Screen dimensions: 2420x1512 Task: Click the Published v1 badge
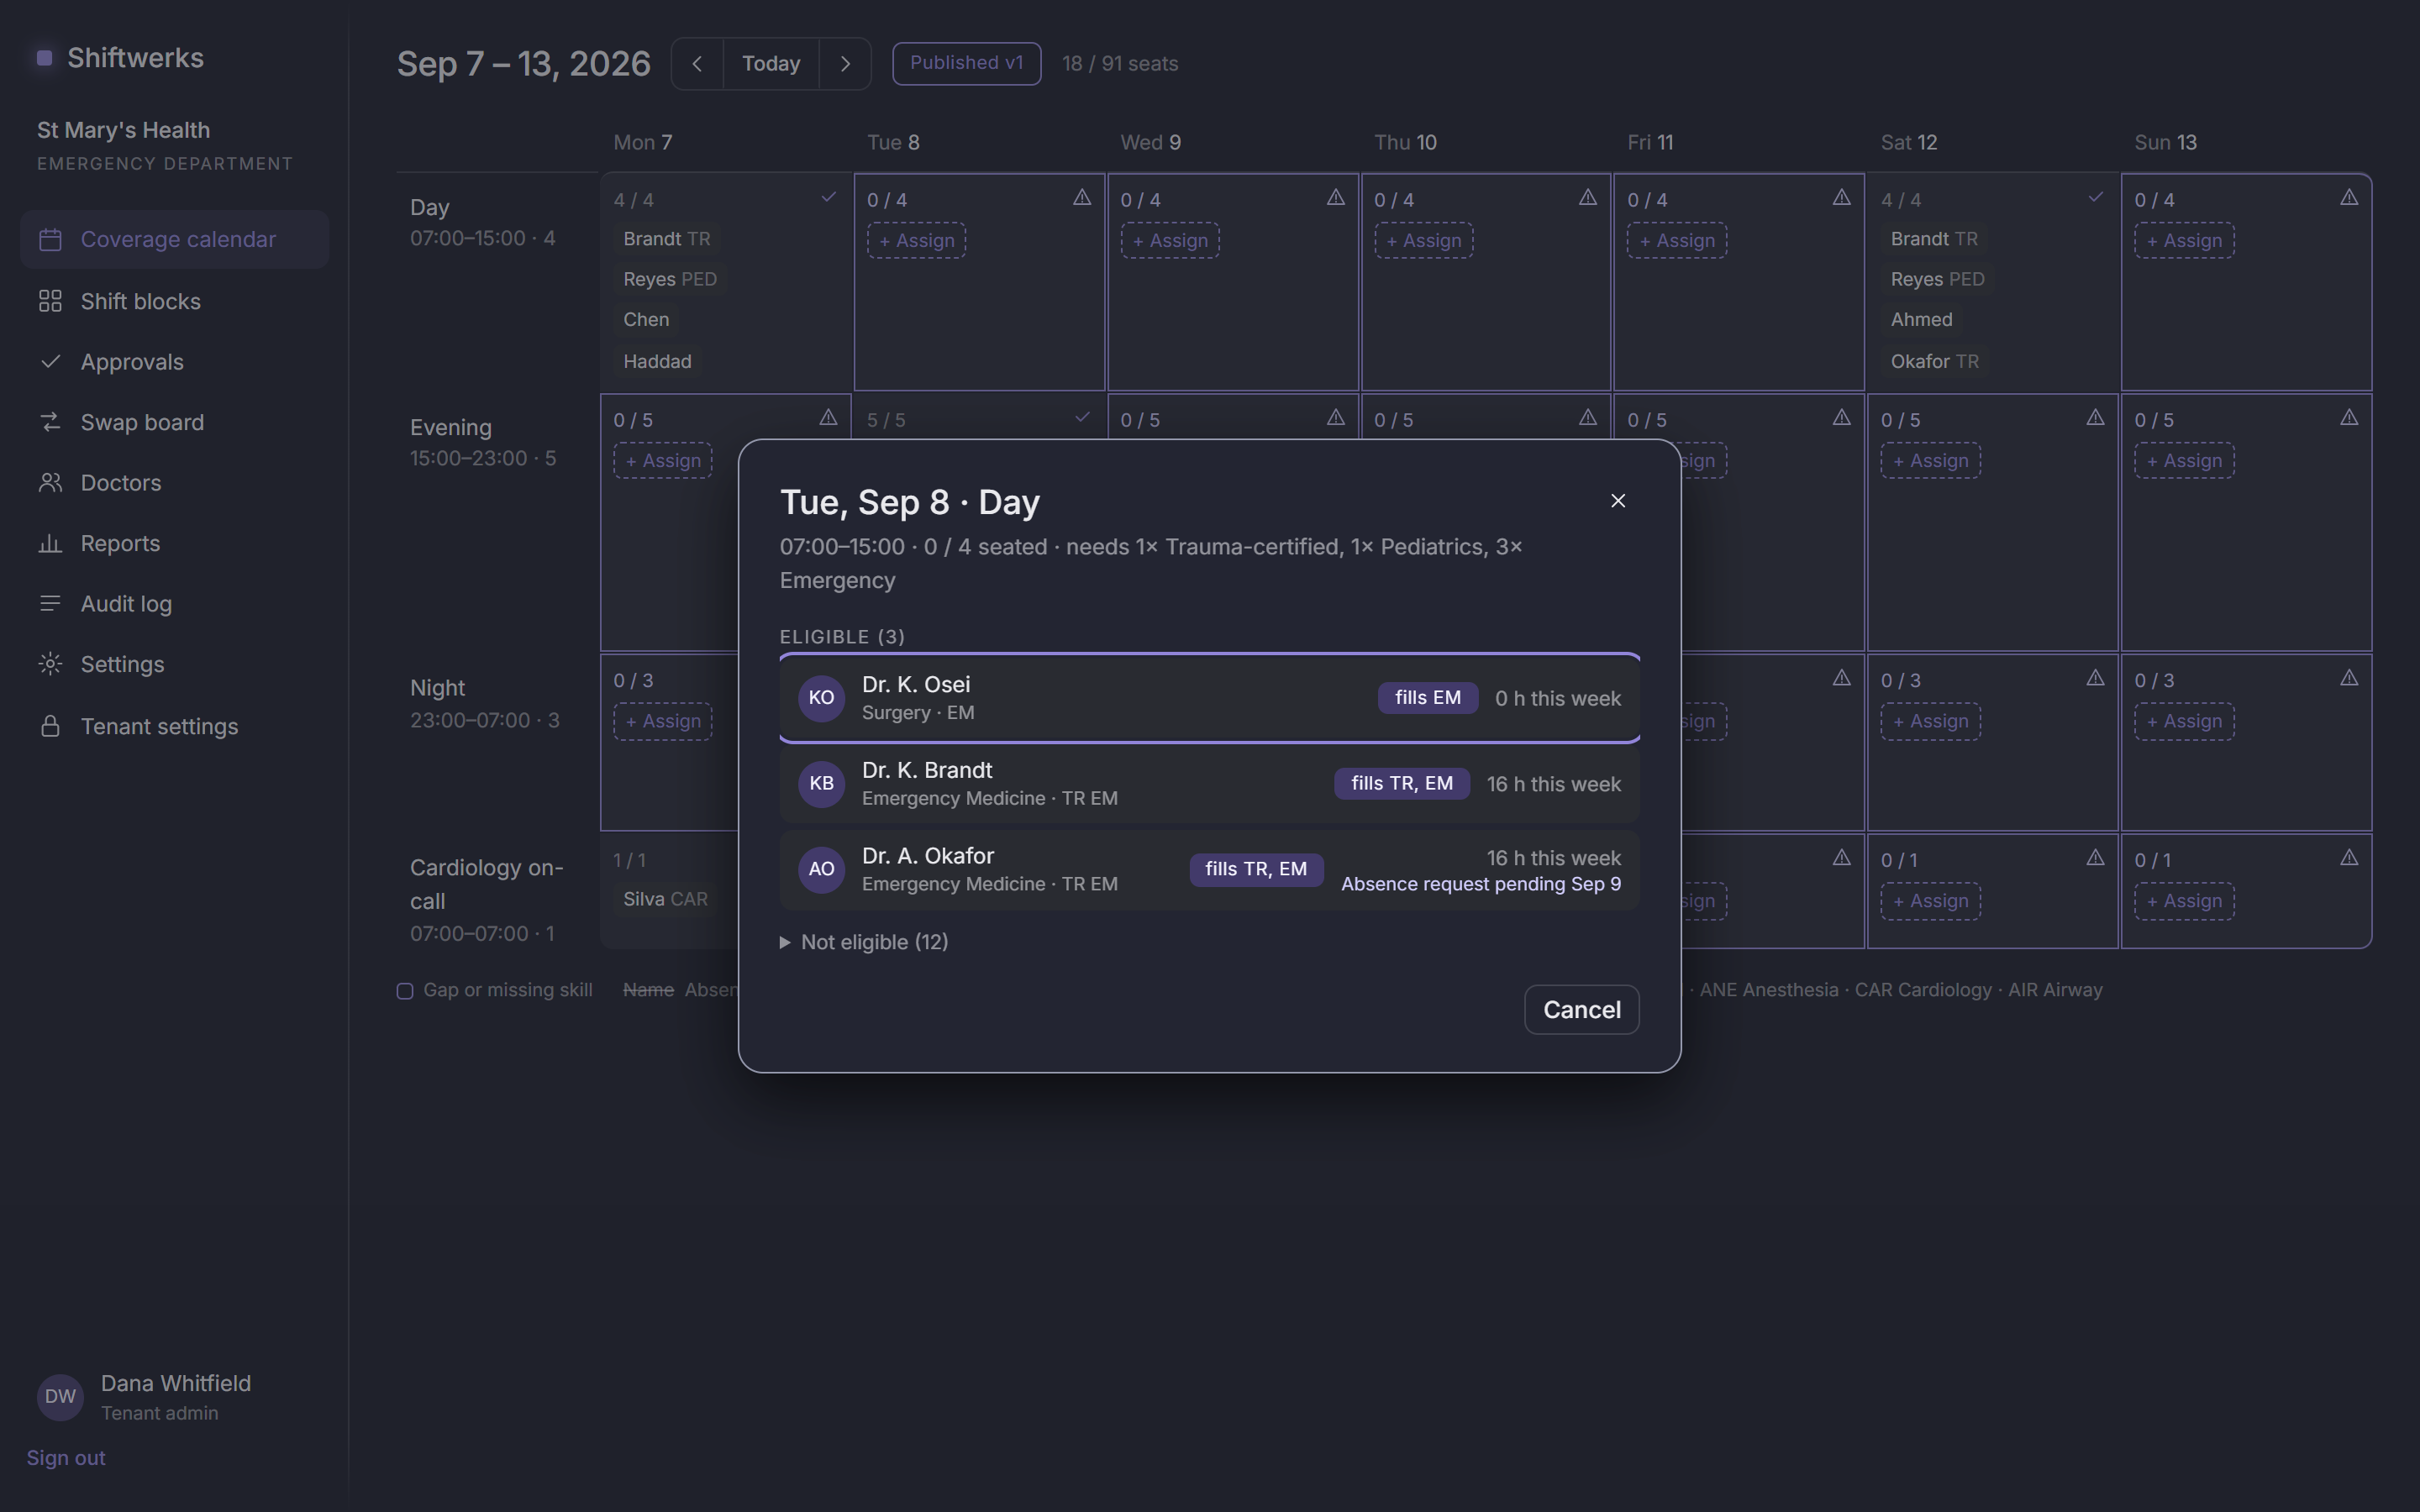pyautogui.click(x=966, y=63)
